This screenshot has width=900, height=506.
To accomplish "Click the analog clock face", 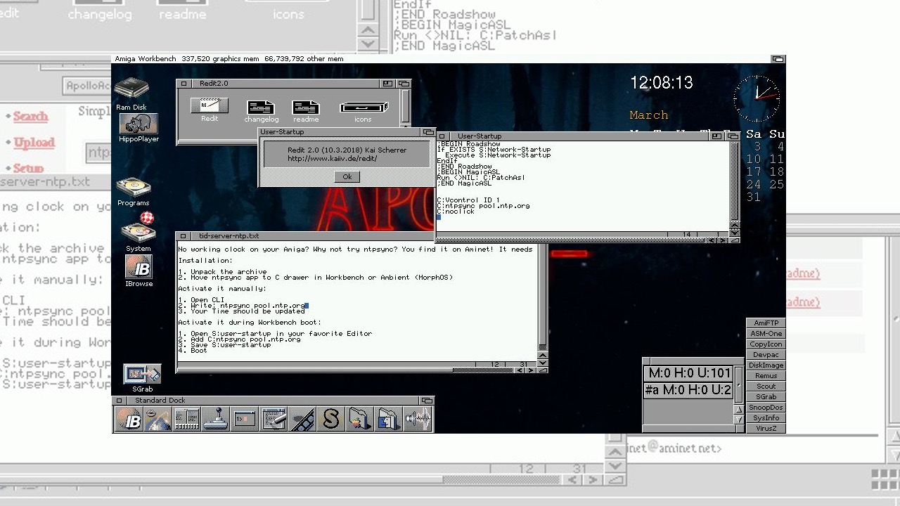I will [x=757, y=98].
